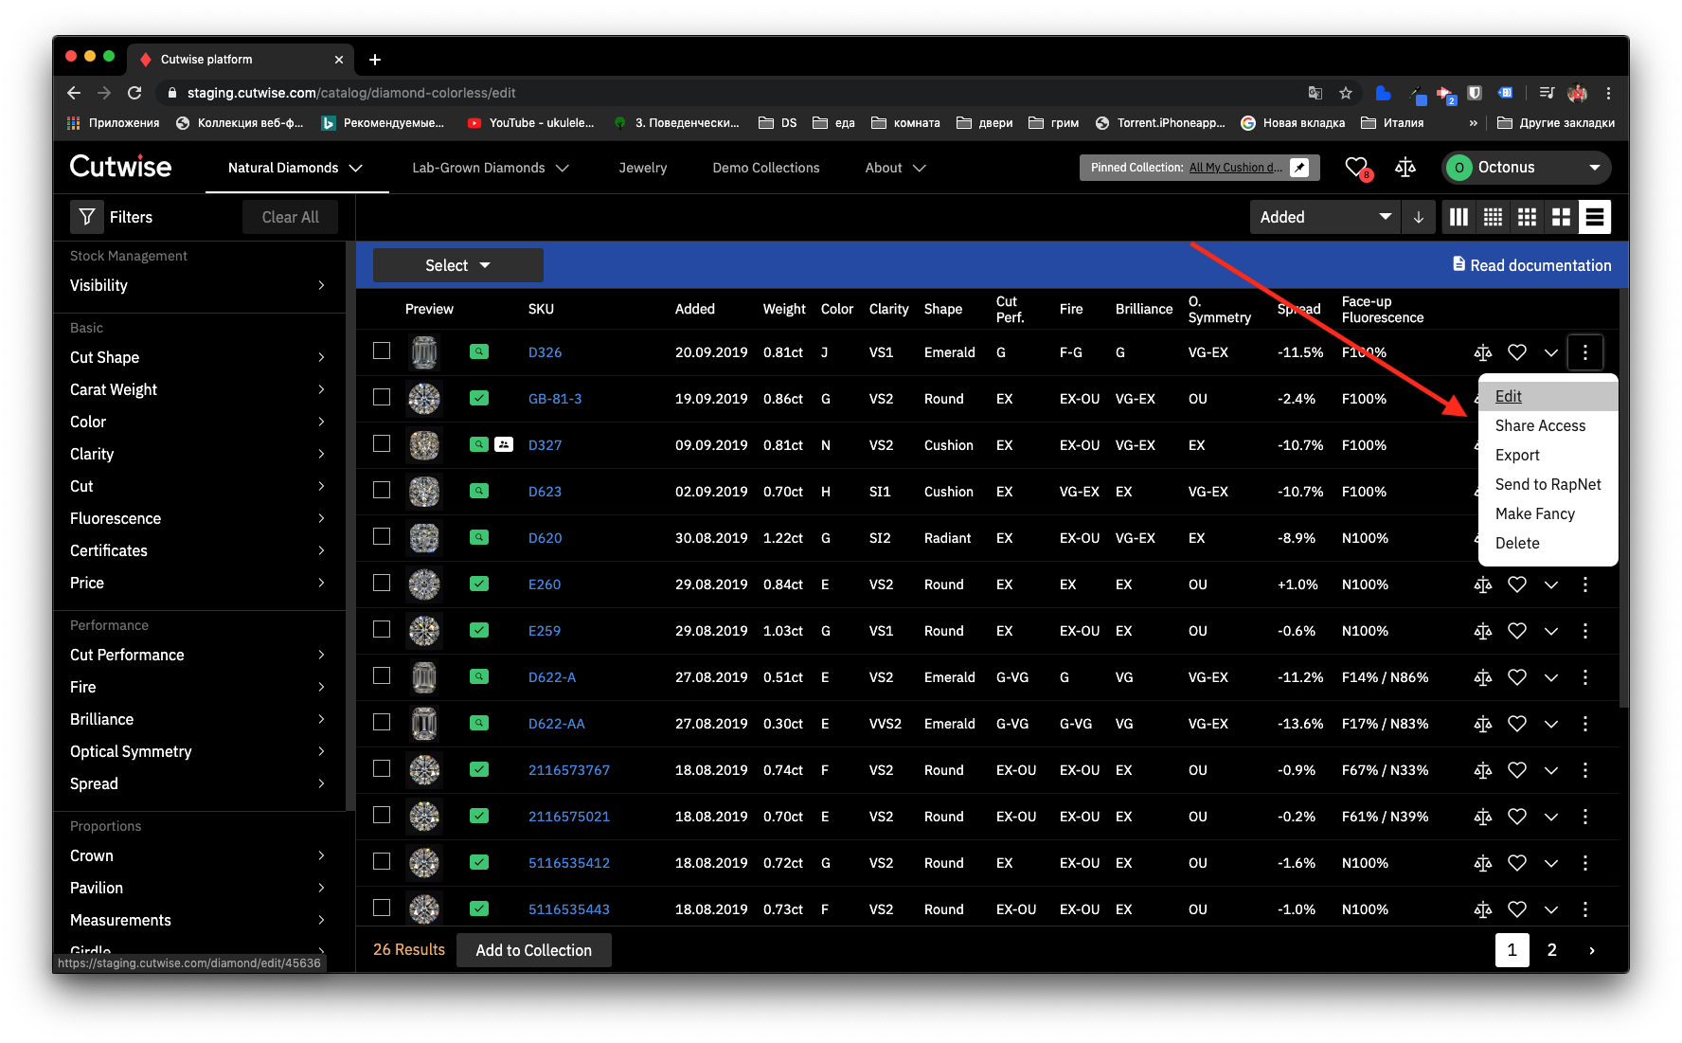The width and height of the screenshot is (1682, 1043).
Task: Select Send to RapNet menu item
Action: click(x=1548, y=484)
